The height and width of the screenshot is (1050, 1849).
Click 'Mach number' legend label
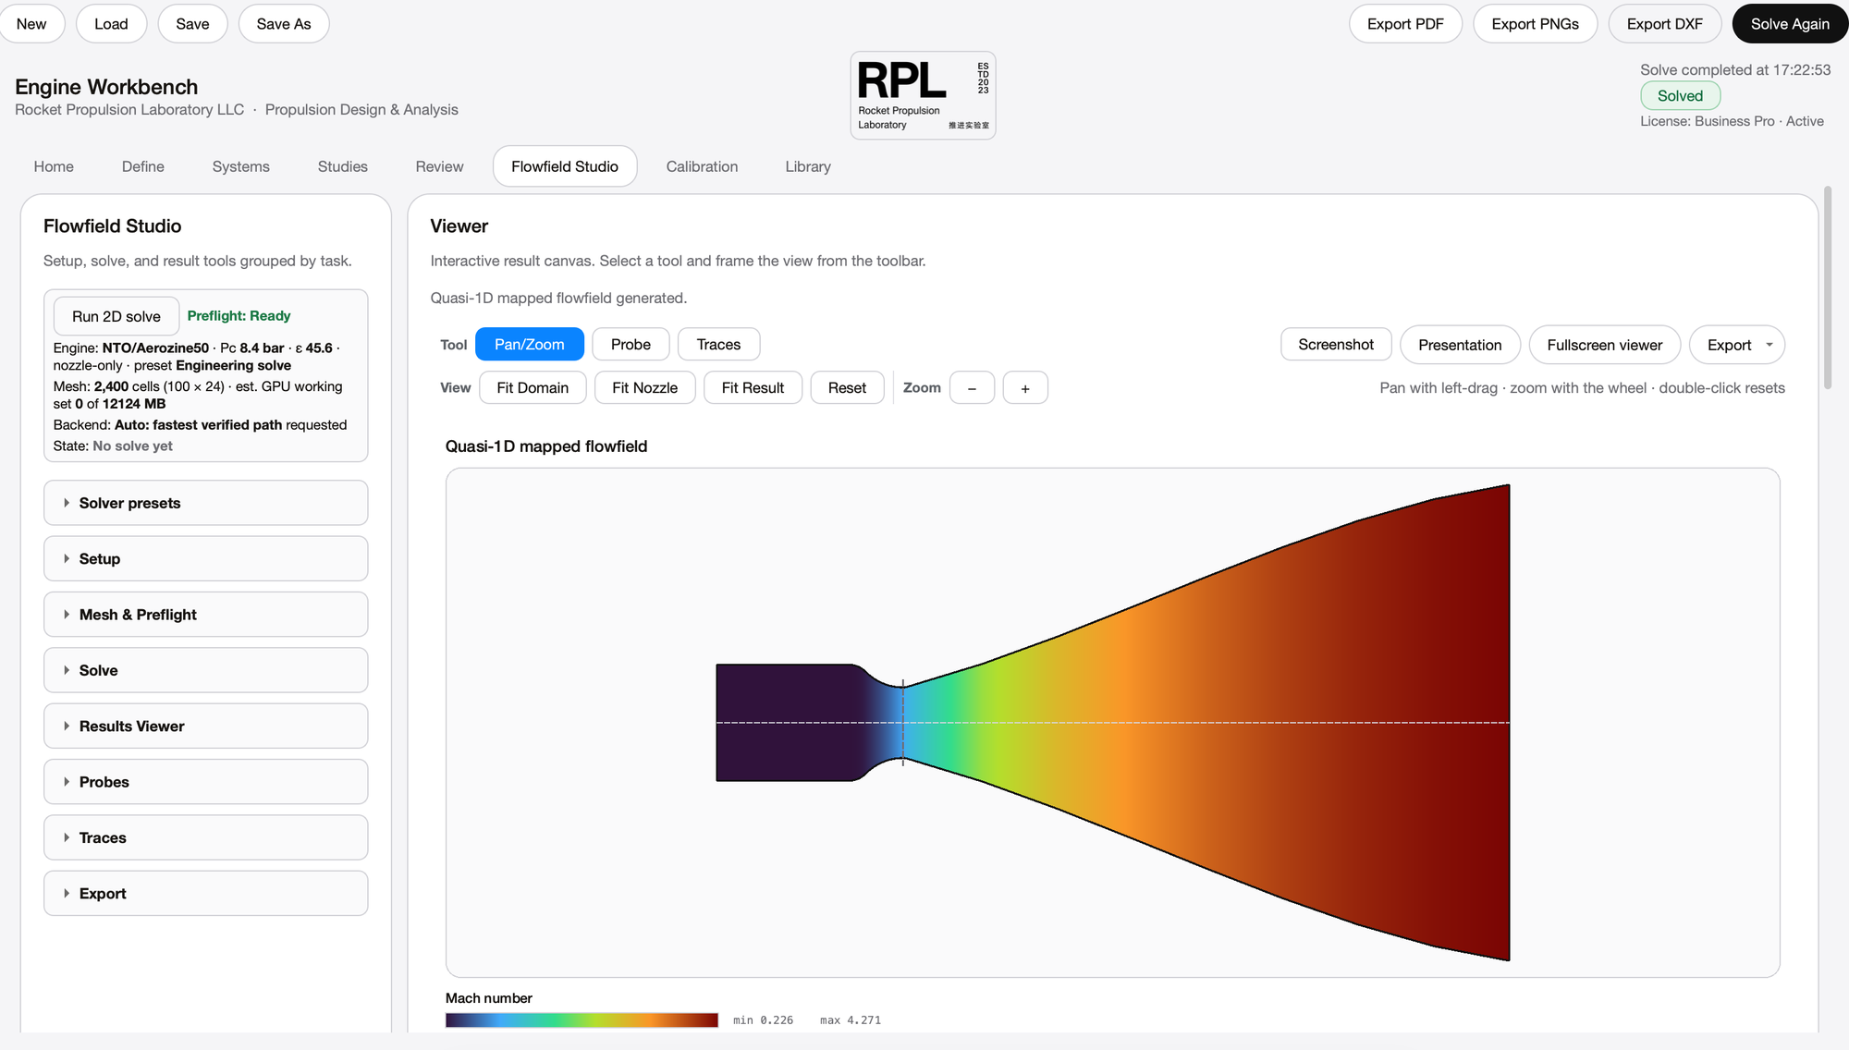tap(489, 998)
